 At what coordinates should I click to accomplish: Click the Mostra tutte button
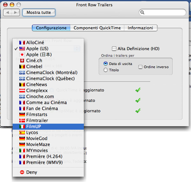point(39,12)
